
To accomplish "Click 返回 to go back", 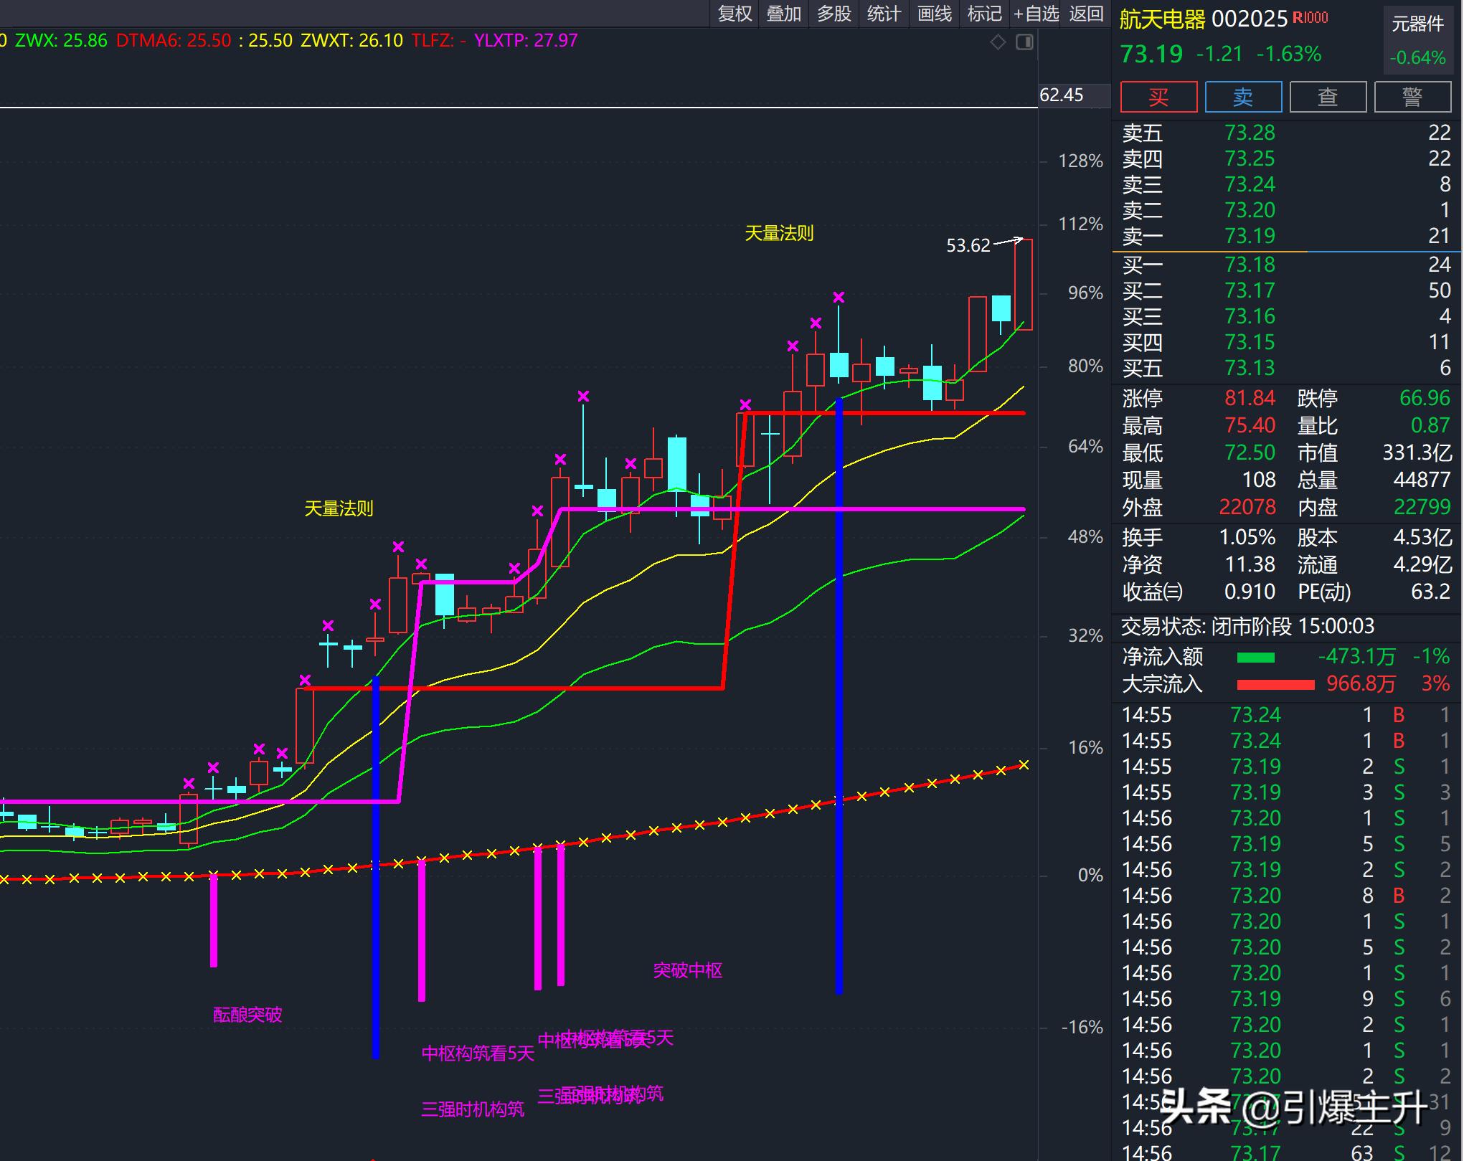I will (x=1086, y=14).
